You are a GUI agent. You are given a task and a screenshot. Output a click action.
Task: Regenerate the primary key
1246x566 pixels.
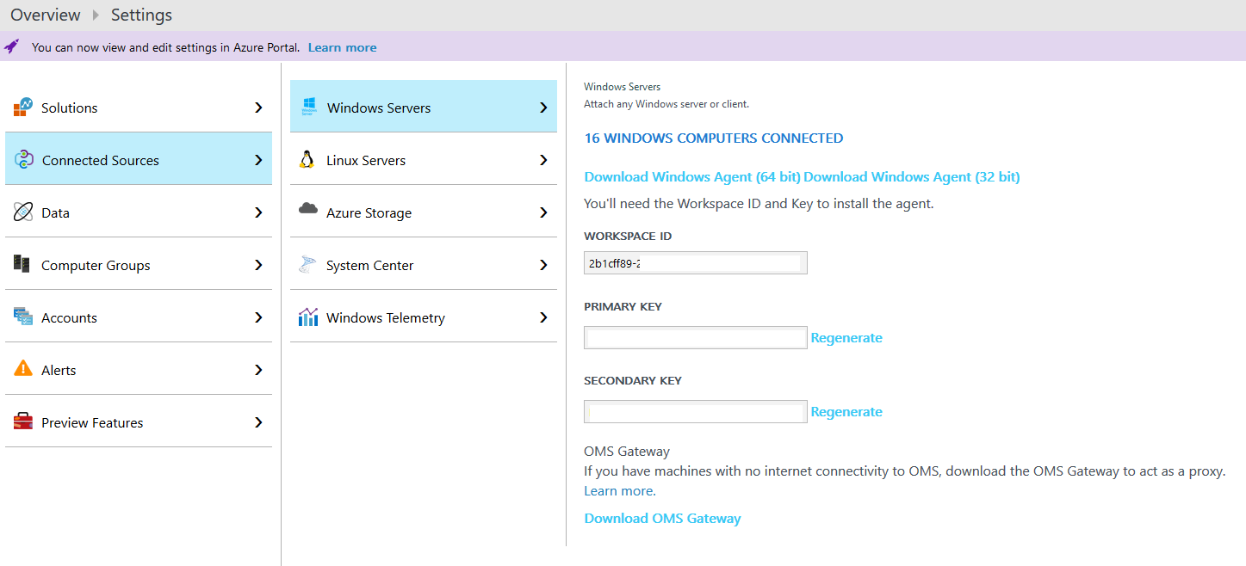[x=846, y=338]
